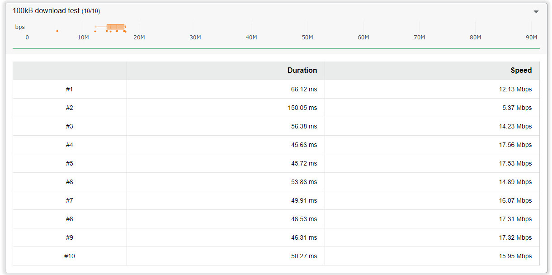
Task: Select row label #10
Action: coord(69,256)
